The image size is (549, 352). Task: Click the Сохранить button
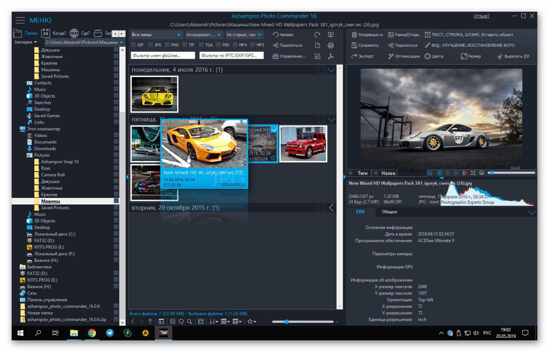click(x=365, y=46)
